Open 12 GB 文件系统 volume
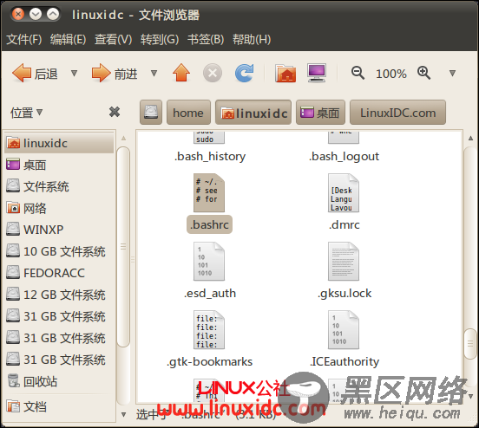Screen dimensions: 479x428 59,295
